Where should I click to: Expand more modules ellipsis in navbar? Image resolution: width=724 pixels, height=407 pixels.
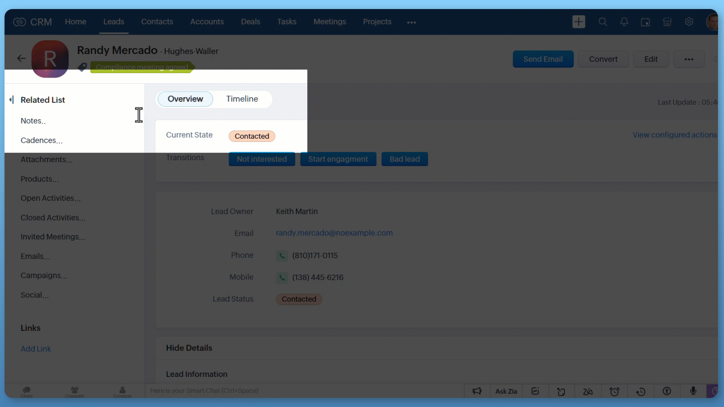click(x=411, y=22)
